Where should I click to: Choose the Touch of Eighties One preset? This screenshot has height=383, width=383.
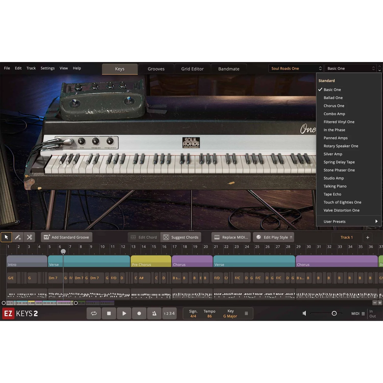pyautogui.click(x=349, y=202)
